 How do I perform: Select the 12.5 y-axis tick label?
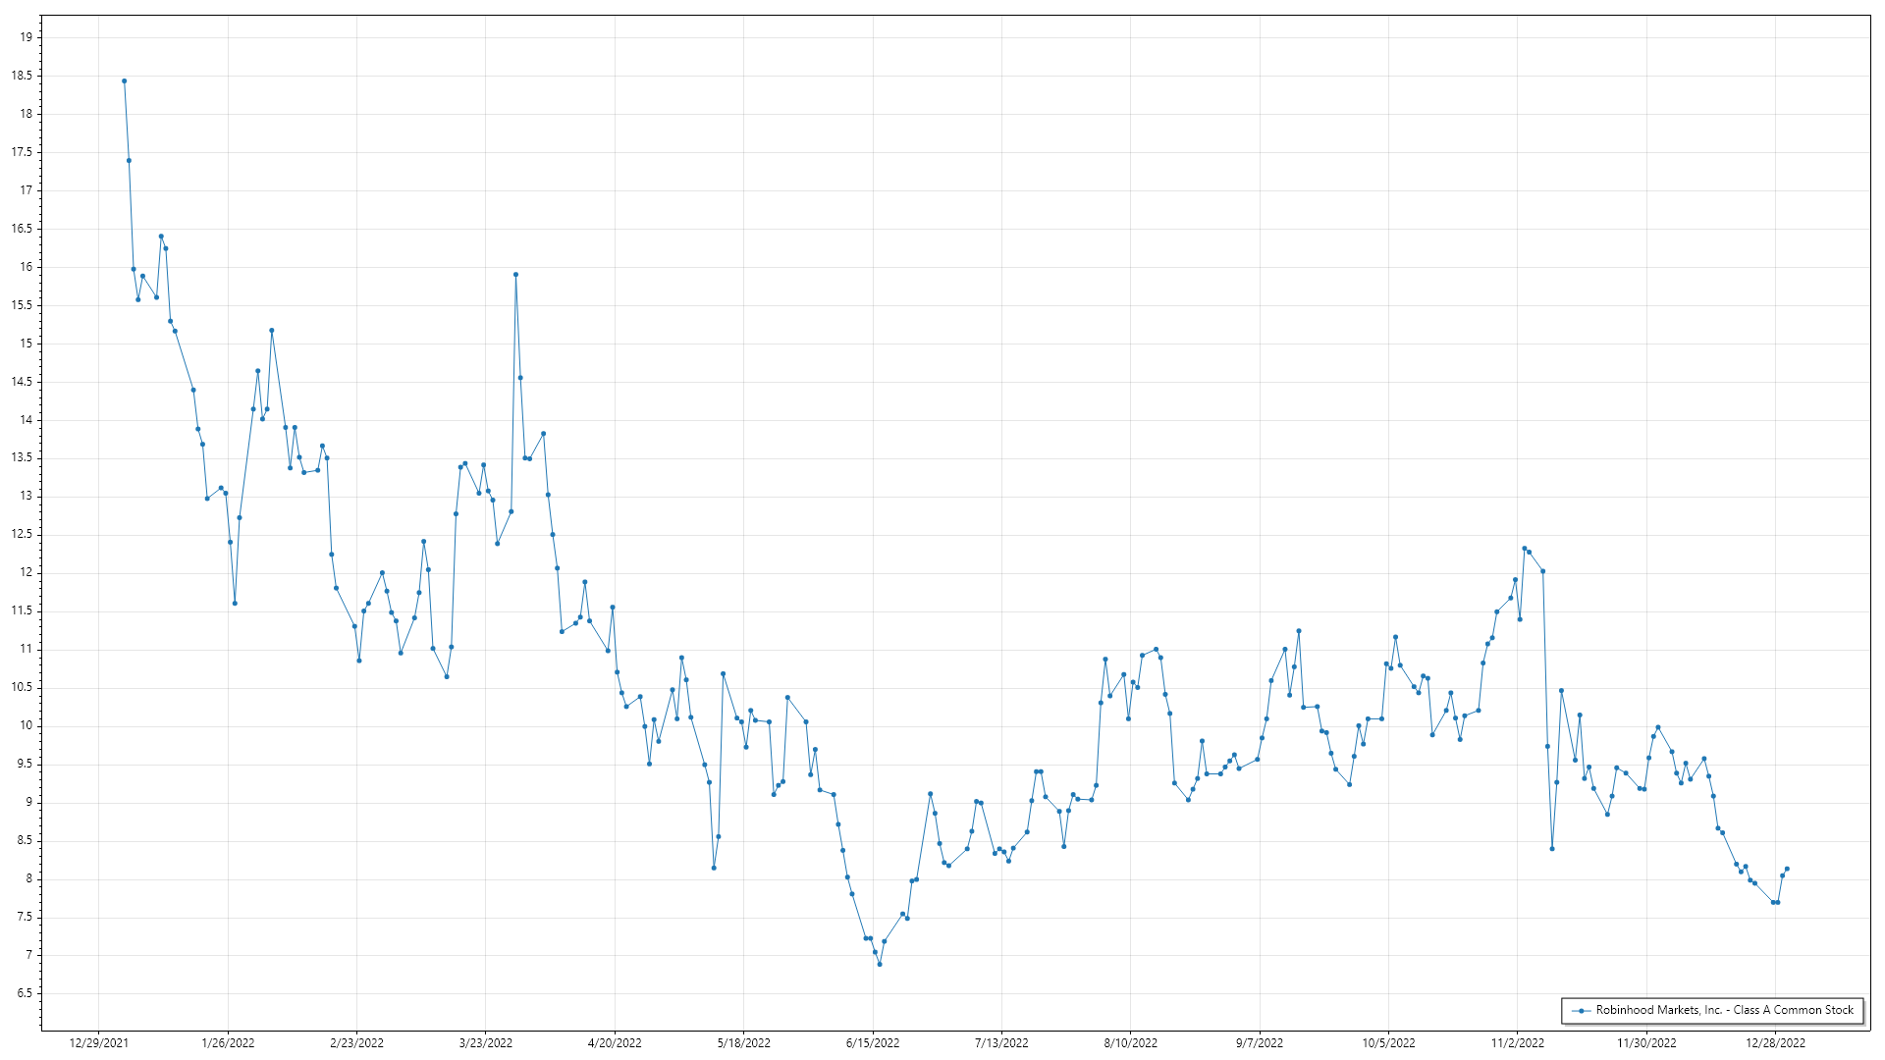point(22,535)
